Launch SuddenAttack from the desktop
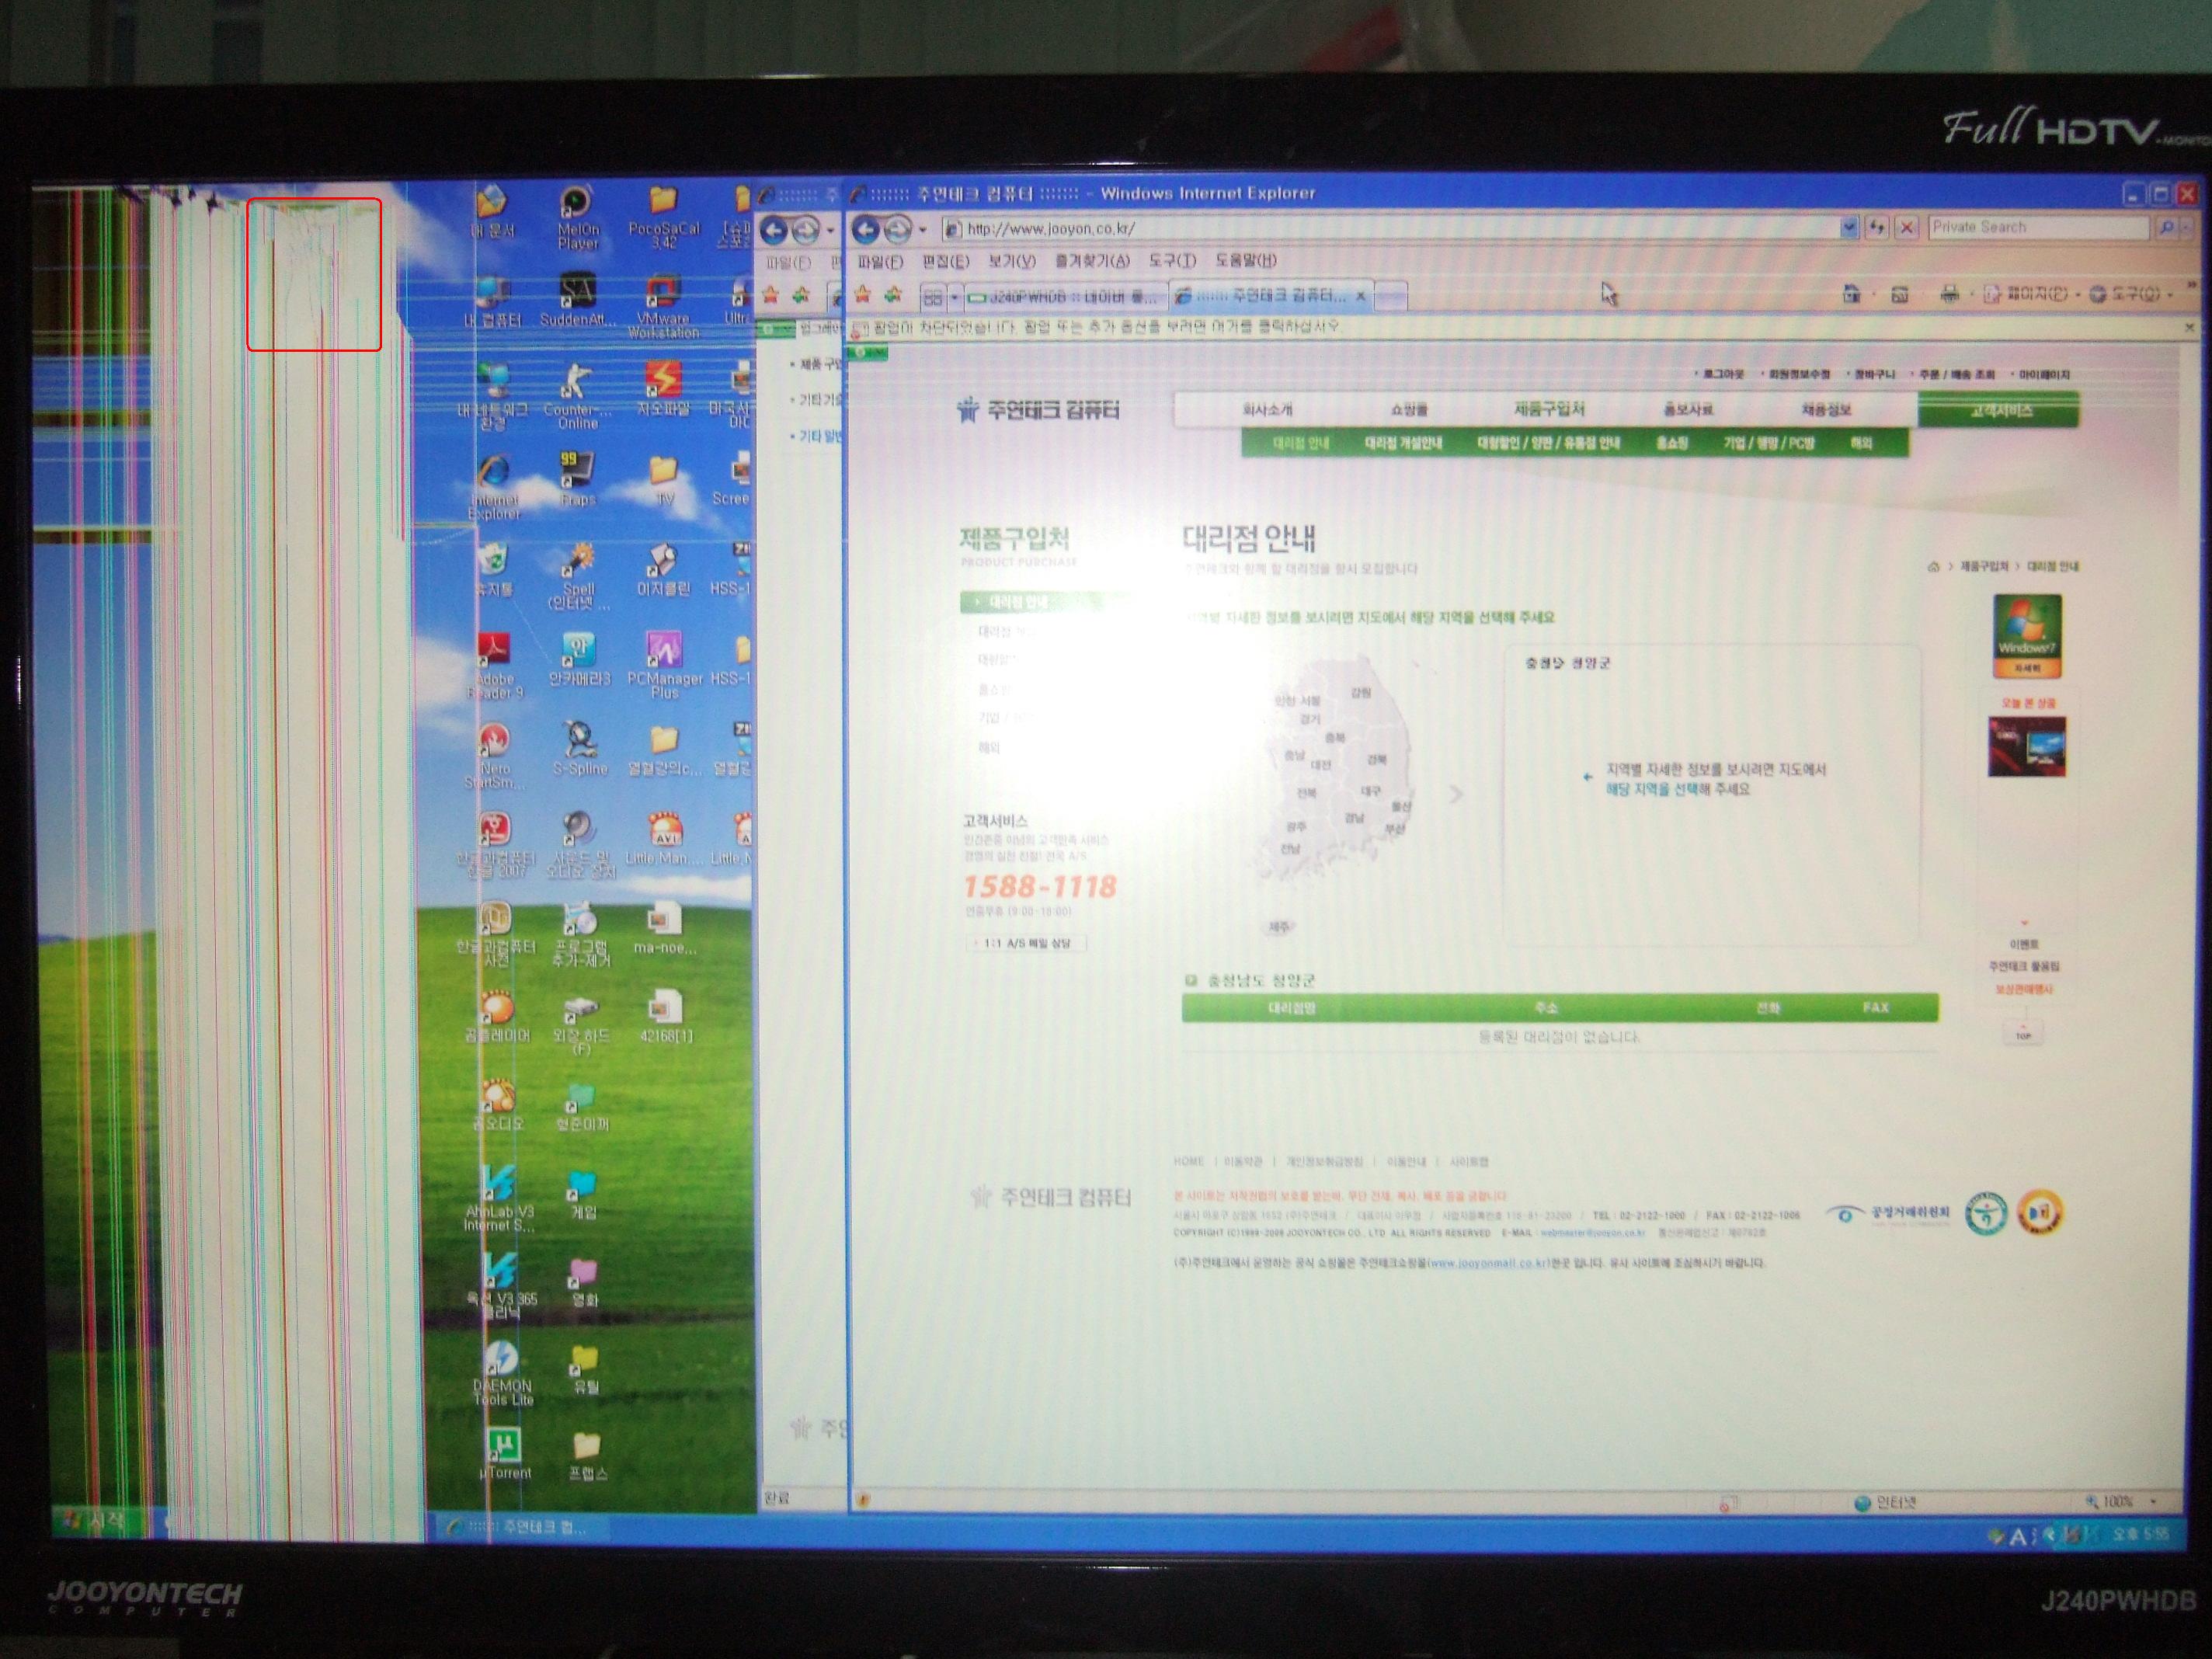2212x1659 pixels. pyautogui.click(x=577, y=299)
